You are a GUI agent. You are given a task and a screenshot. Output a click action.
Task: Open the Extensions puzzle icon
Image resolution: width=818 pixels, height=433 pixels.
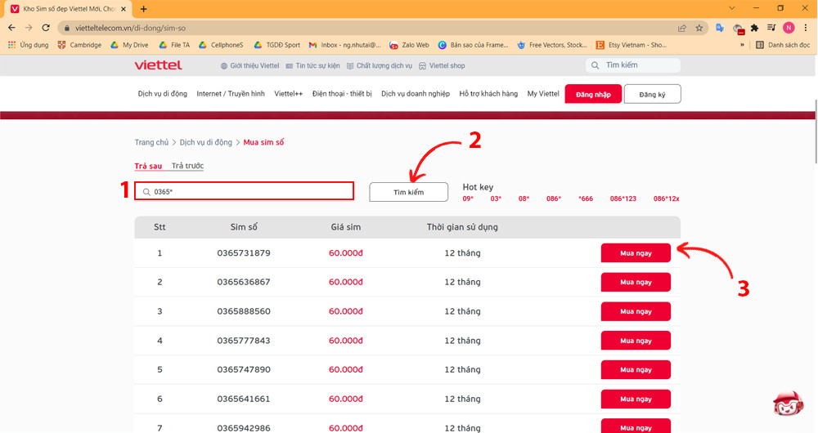(754, 28)
